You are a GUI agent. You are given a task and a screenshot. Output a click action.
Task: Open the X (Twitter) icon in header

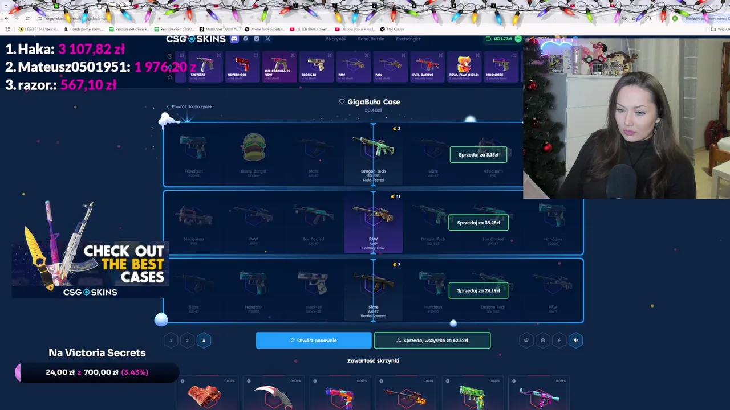coord(267,39)
